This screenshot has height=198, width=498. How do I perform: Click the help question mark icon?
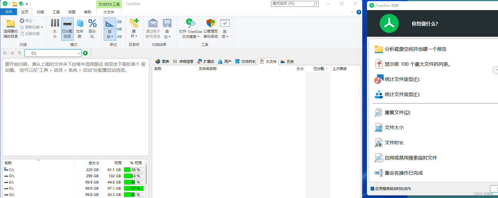pyautogui.click(x=359, y=12)
